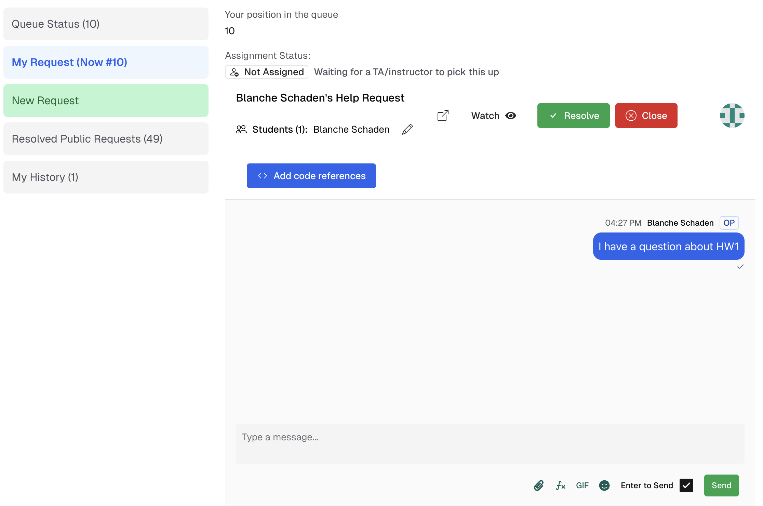
Task: Focus the Type a message field
Action: [490, 443]
